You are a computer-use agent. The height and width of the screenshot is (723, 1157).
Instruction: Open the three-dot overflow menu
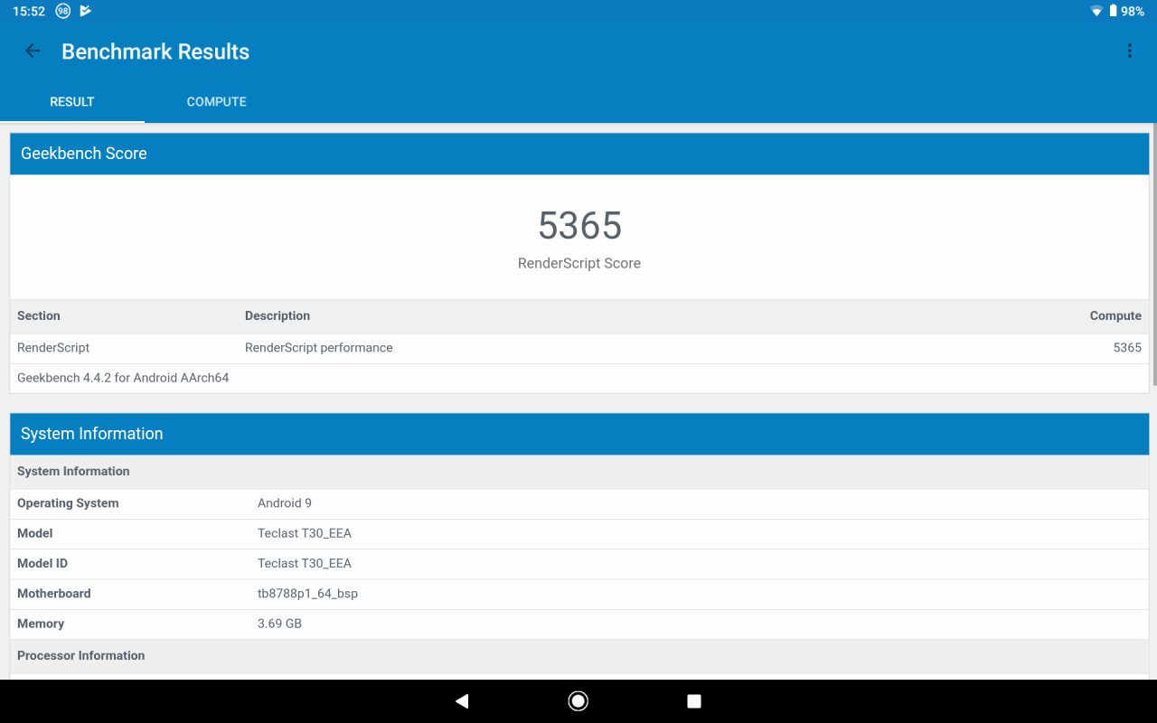pos(1129,52)
